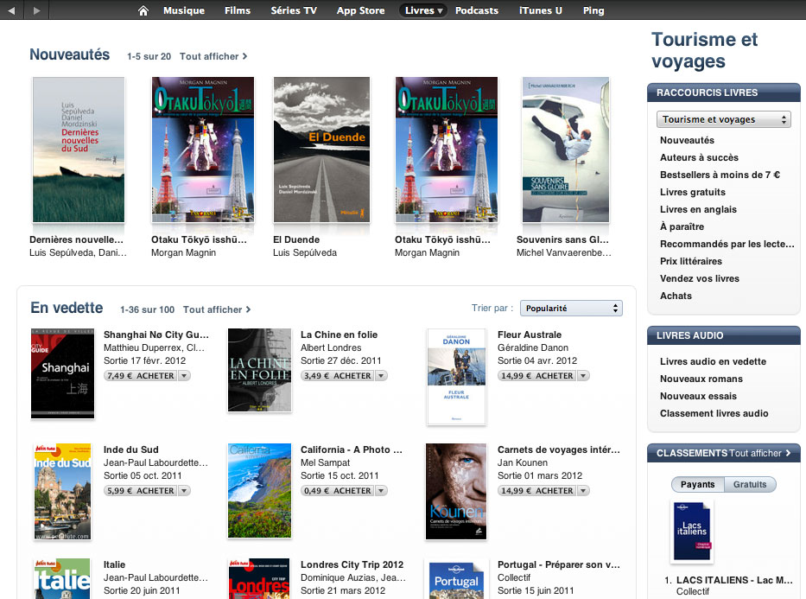
Task: Switch to the Podcasts section
Action: pos(476,10)
